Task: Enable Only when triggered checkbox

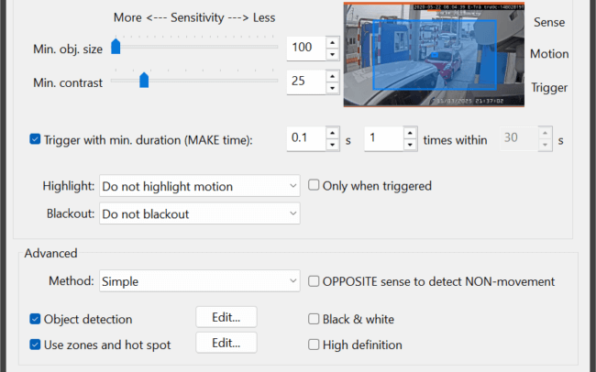Action: [314, 185]
